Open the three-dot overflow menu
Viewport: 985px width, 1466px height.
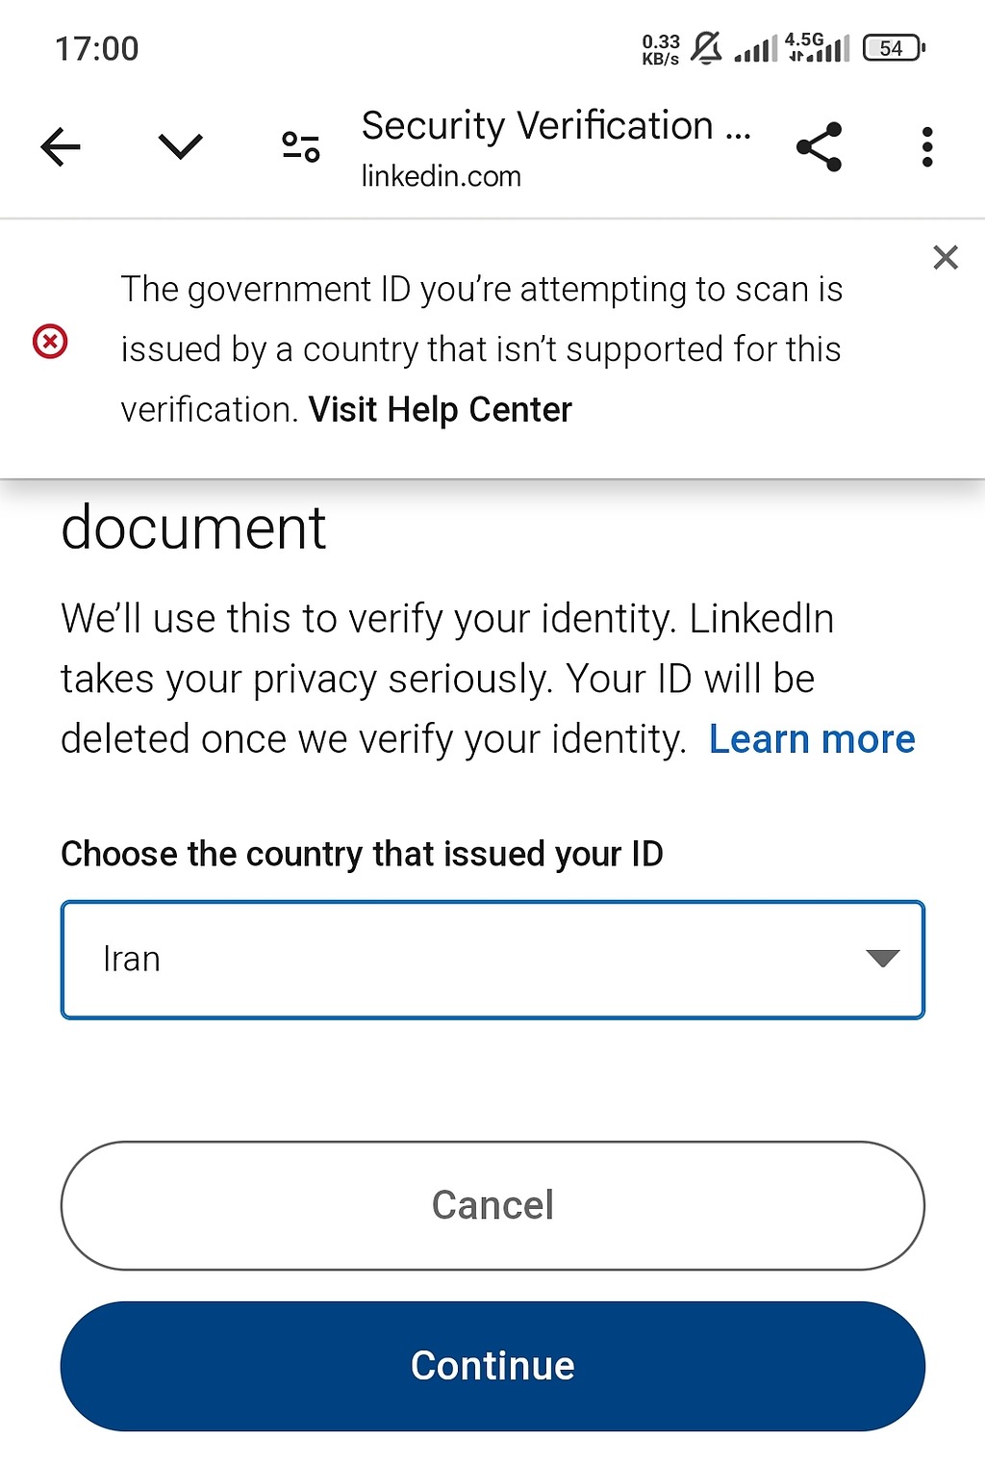[926, 147]
